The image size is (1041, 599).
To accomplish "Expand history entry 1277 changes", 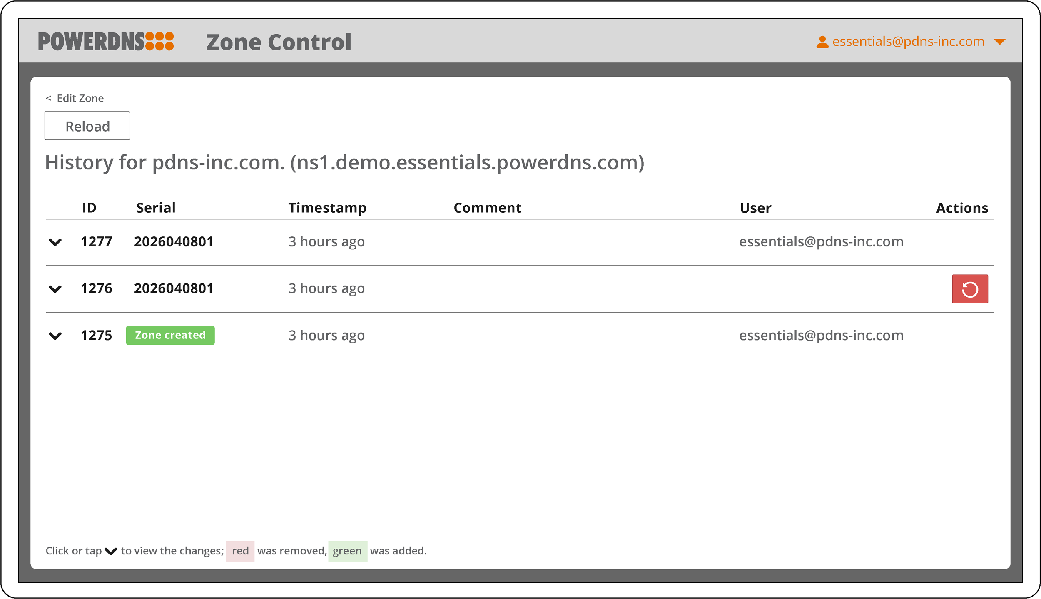I will pyautogui.click(x=55, y=242).
